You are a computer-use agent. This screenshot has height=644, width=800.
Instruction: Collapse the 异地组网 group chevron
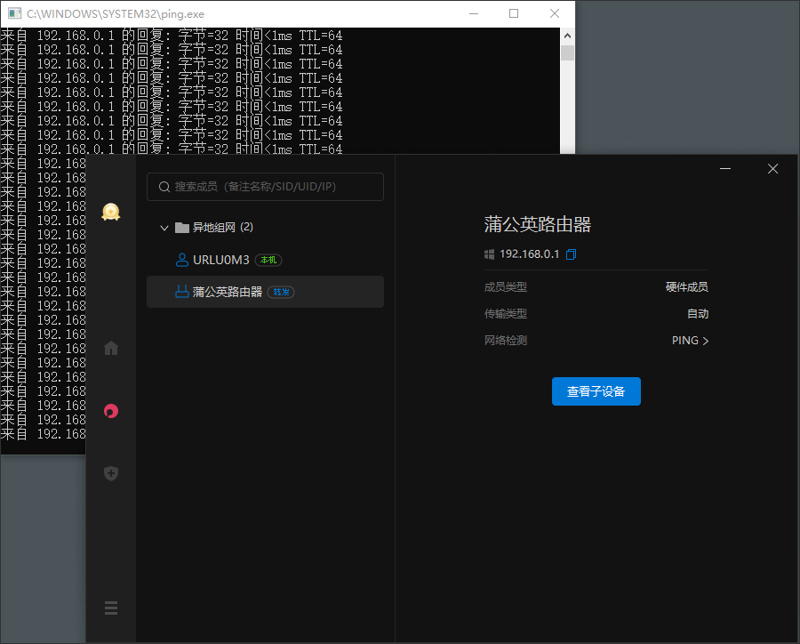164,228
